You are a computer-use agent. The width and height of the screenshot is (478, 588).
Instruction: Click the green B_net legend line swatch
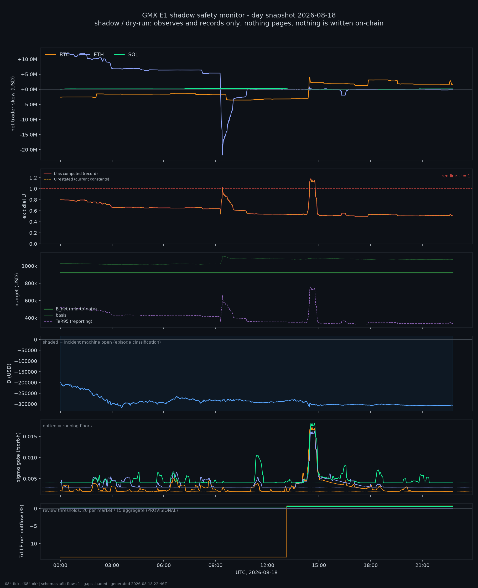click(x=49, y=309)
